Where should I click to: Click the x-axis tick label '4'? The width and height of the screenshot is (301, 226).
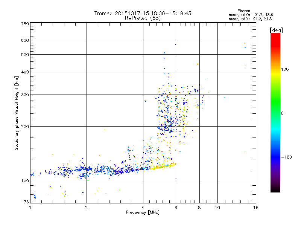(x=143, y=208)
